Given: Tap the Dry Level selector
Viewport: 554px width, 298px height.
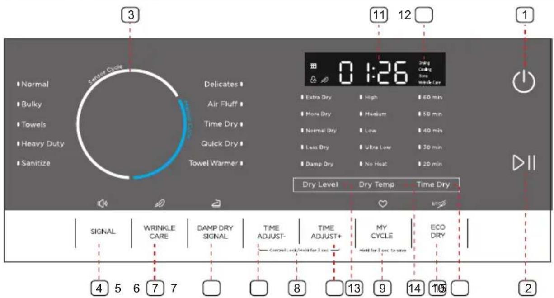Looking at the screenshot, I should [320, 184].
